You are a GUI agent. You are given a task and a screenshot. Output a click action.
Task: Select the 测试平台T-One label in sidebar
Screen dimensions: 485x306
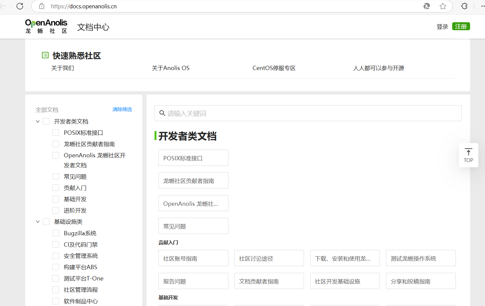84,278
